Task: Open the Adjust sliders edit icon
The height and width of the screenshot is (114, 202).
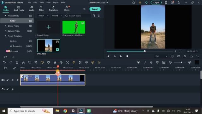Action: (80, 62)
